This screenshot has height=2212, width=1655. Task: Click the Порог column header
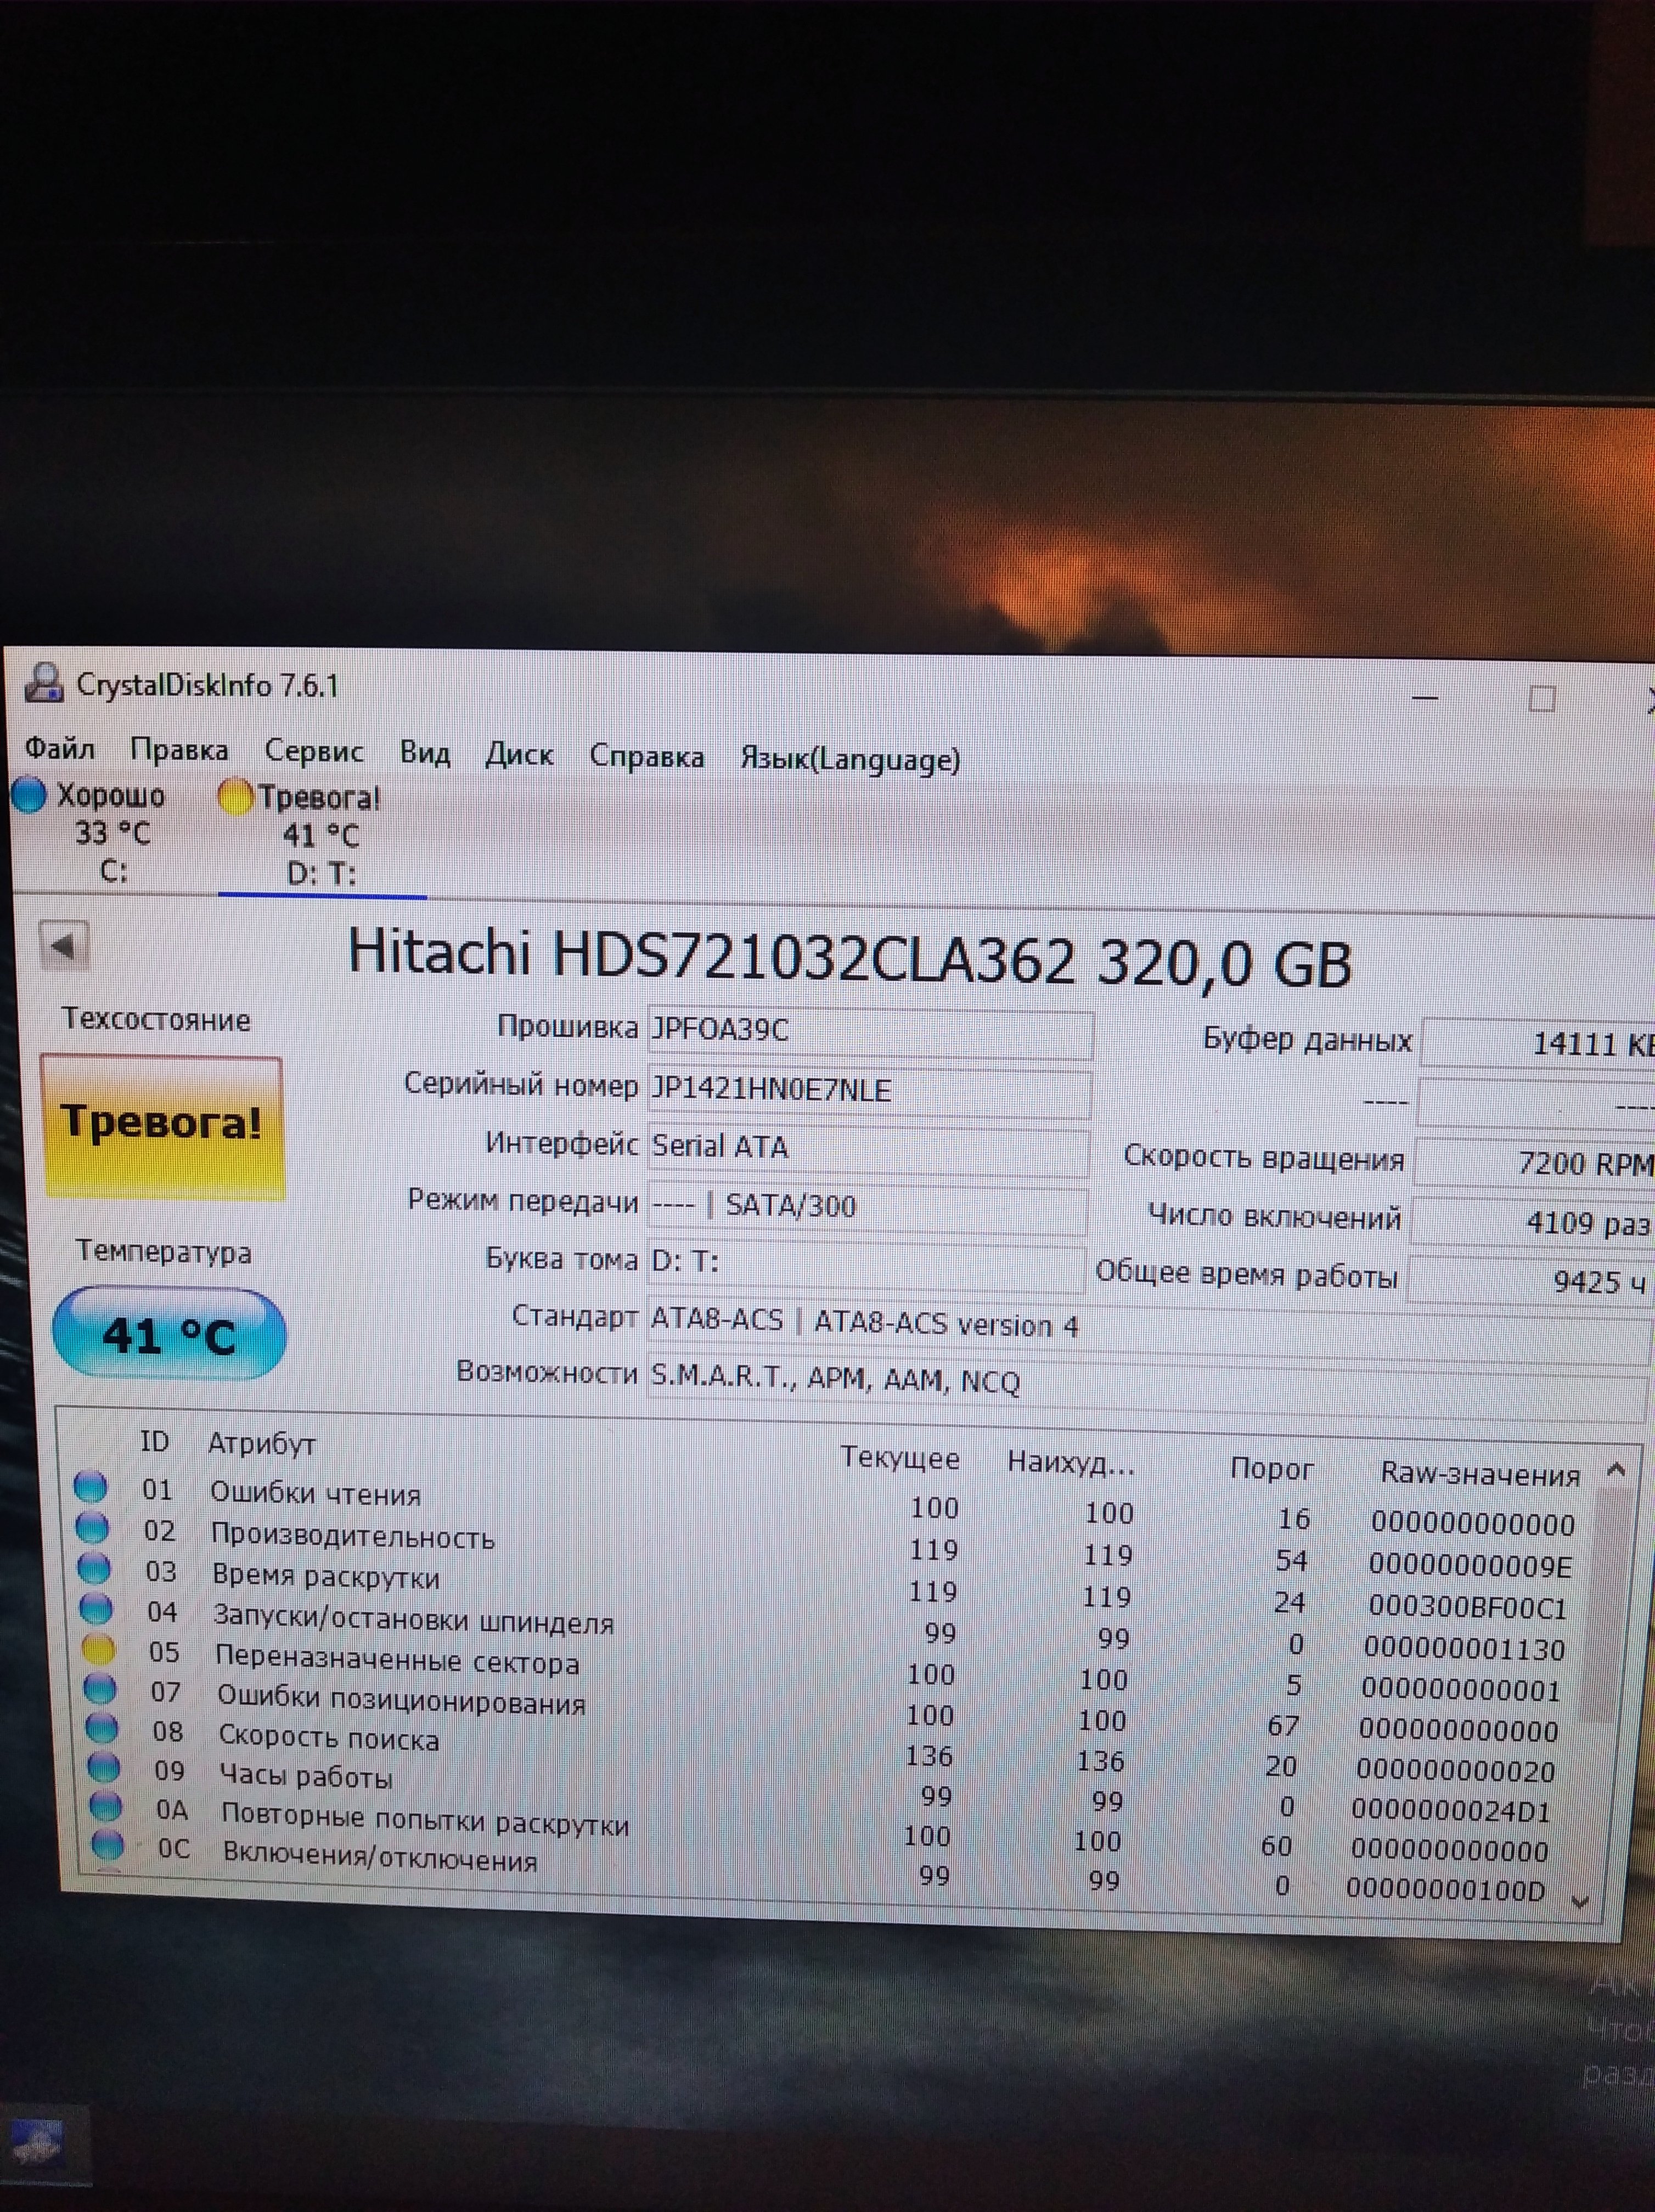coord(1271,1469)
